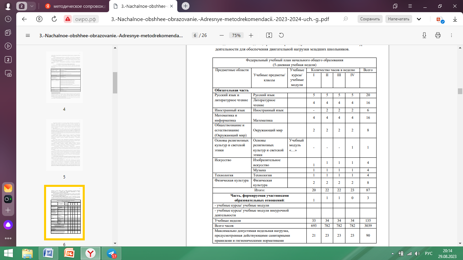This screenshot has width=463, height=260.
Task: Click the '3039' total hours cell
Action: [368, 225]
